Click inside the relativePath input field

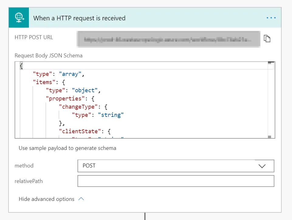point(176,181)
